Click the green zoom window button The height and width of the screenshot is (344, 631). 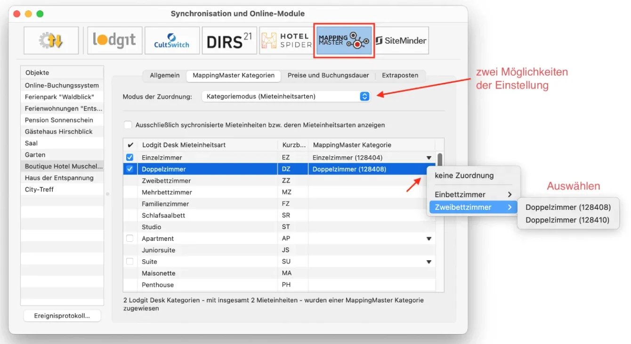[40, 14]
